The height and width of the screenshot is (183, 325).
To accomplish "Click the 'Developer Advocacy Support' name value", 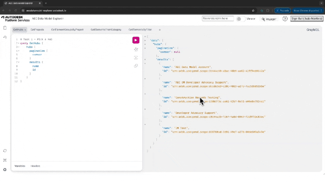I will tap(196, 113).
